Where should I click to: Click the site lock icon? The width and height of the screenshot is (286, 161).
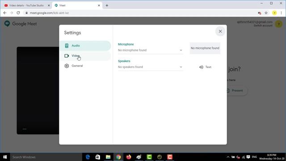tap(27, 13)
